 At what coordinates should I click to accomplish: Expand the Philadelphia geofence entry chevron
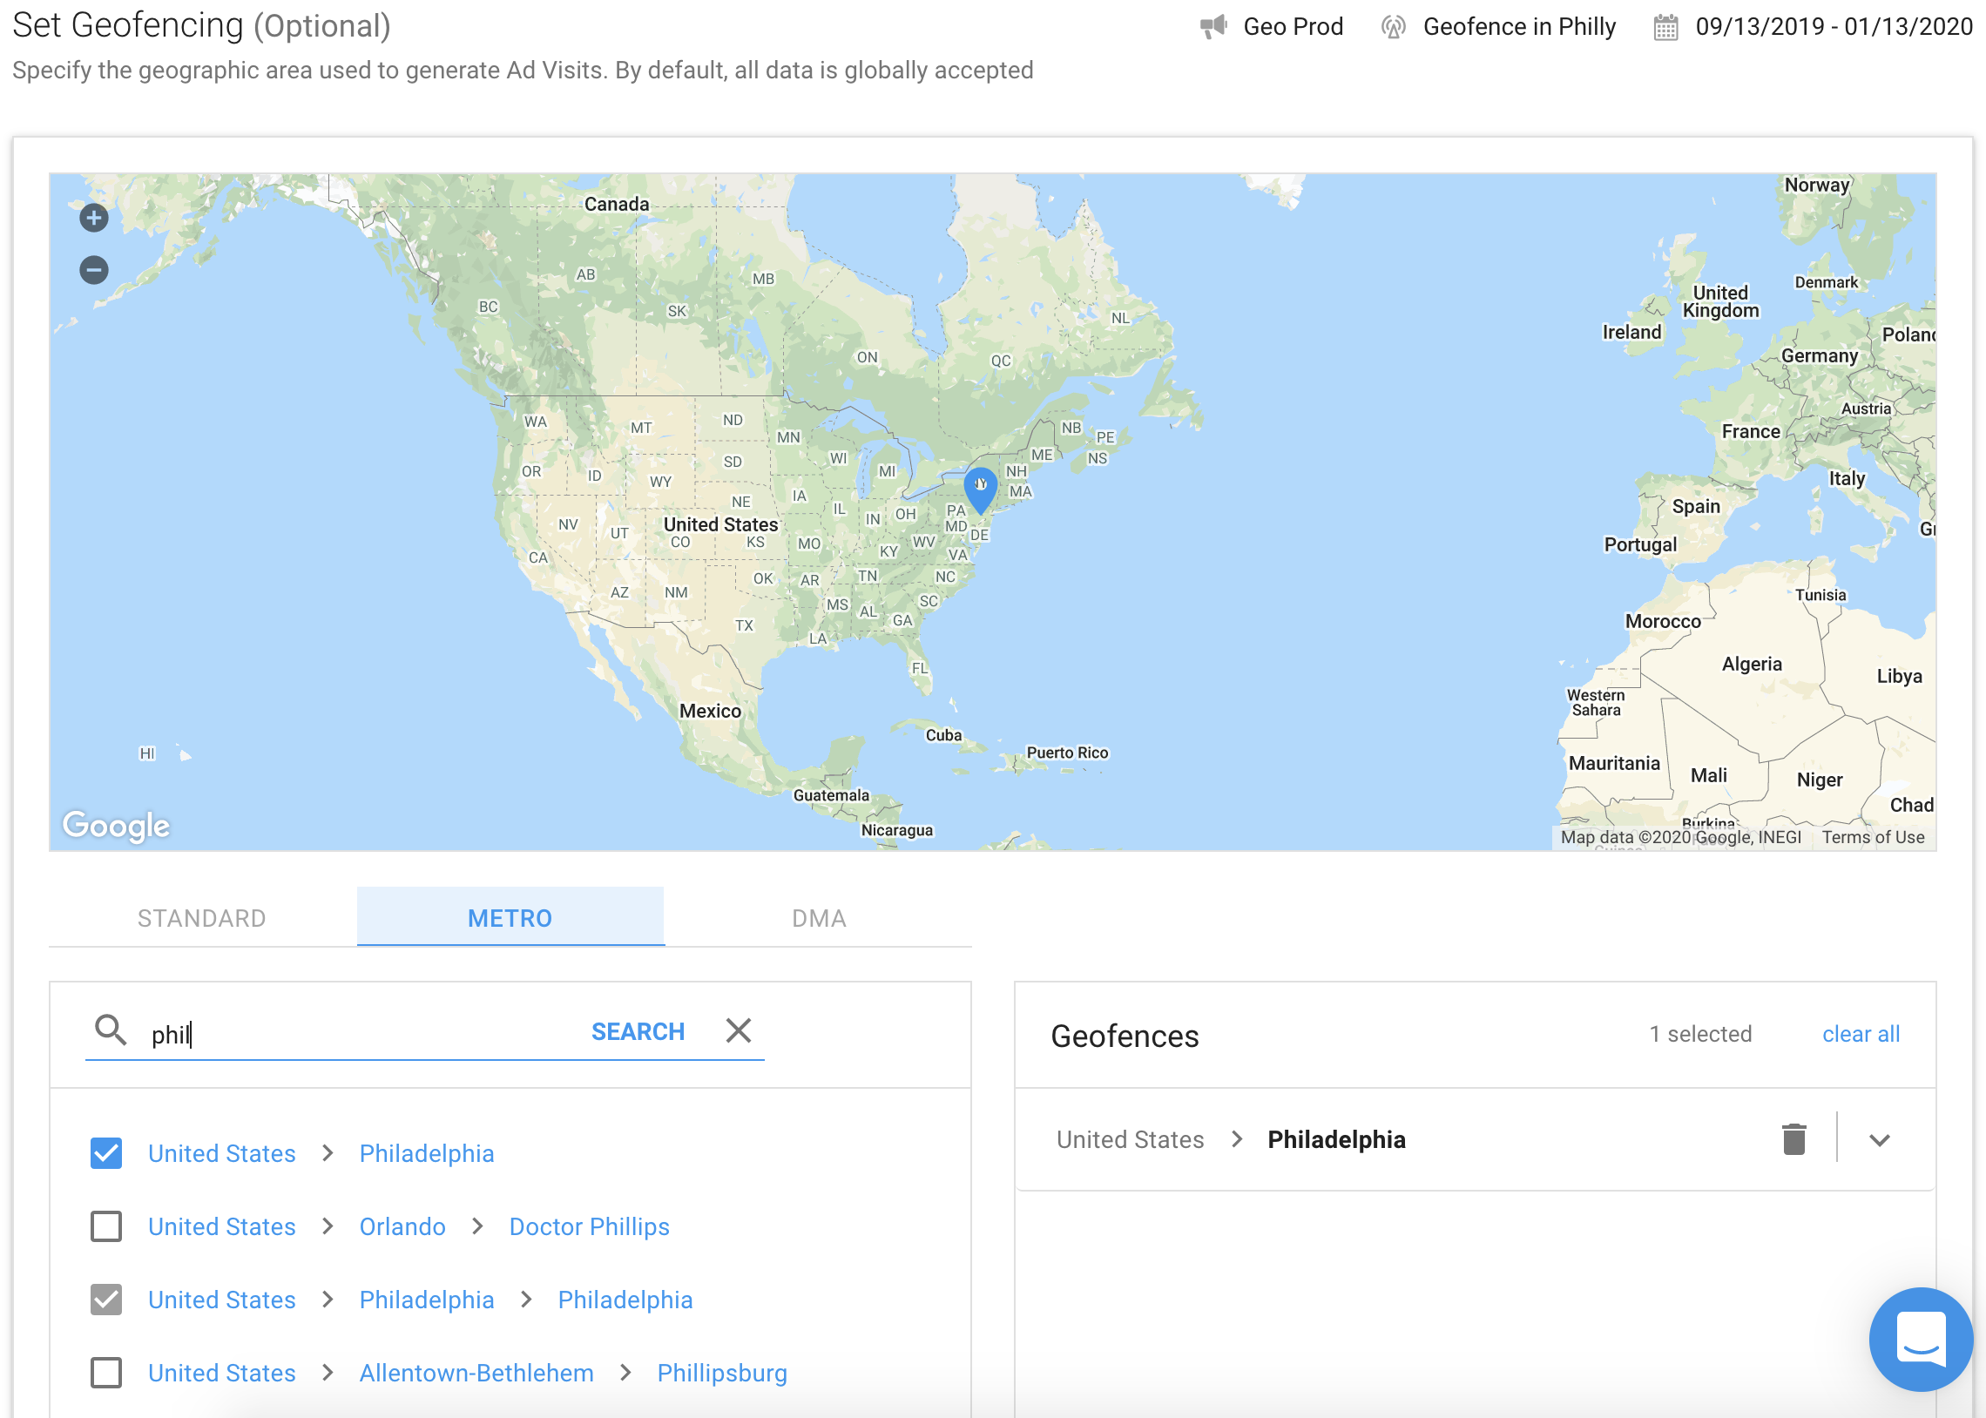tap(1880, 1140)
